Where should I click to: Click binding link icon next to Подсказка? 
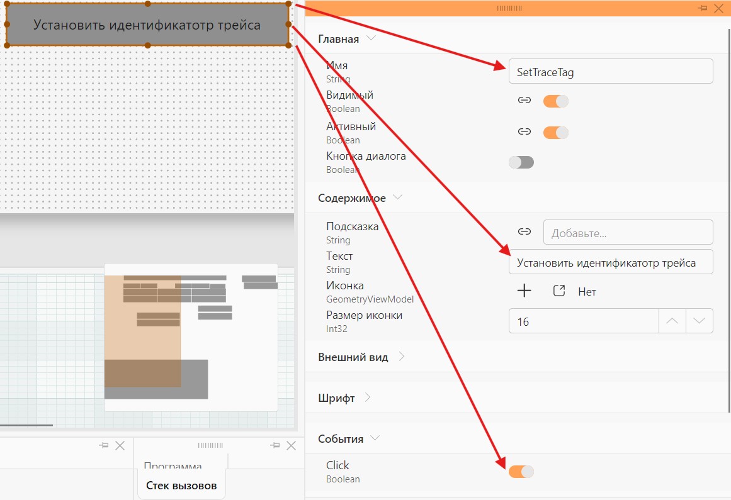pyautogui.click(x=524, y=231)
